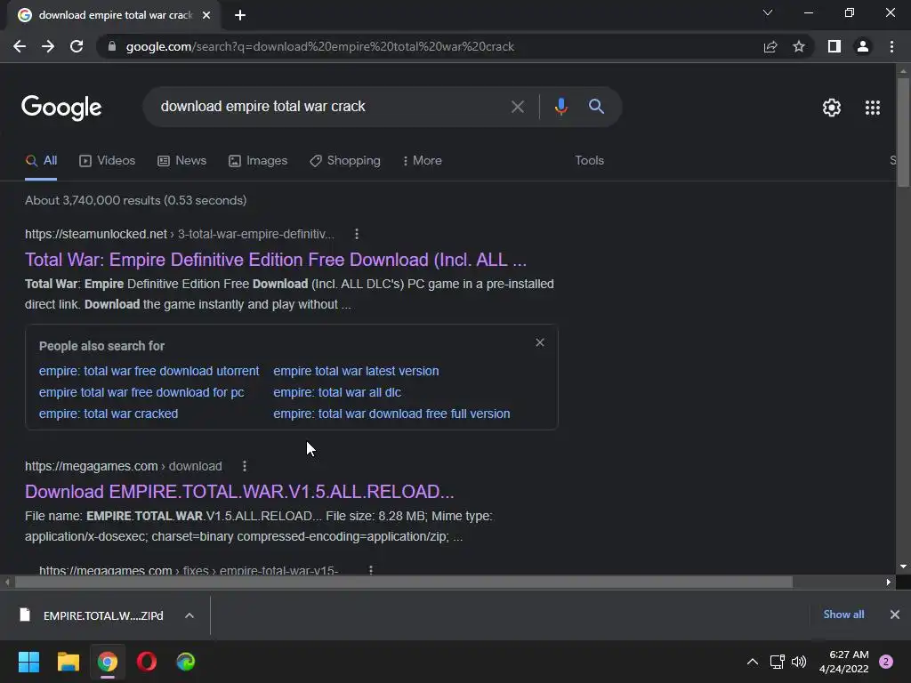Screen dimensions: 911x683
Task: Open Total War: Empire Definitive Edition result
Action: click(x=276, y=260)
